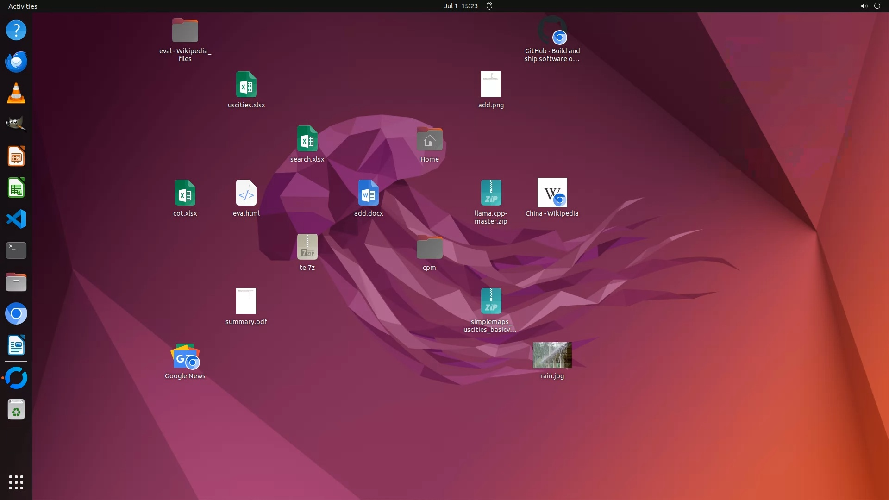Launch VLC media player from dock

pyautogui.click(x=16, y=93)
